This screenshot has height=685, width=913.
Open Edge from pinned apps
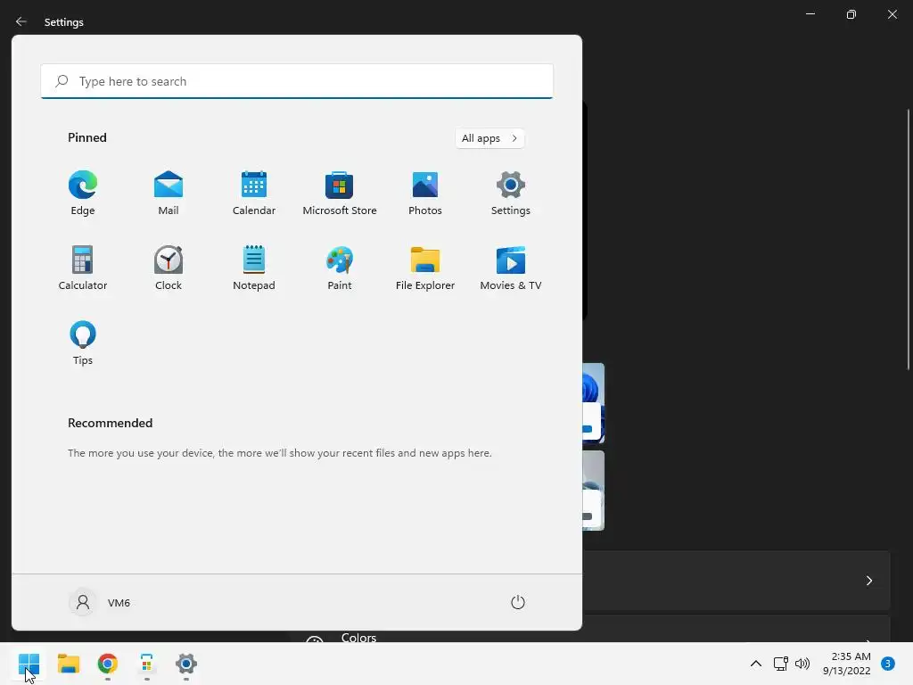pos(83,194)
